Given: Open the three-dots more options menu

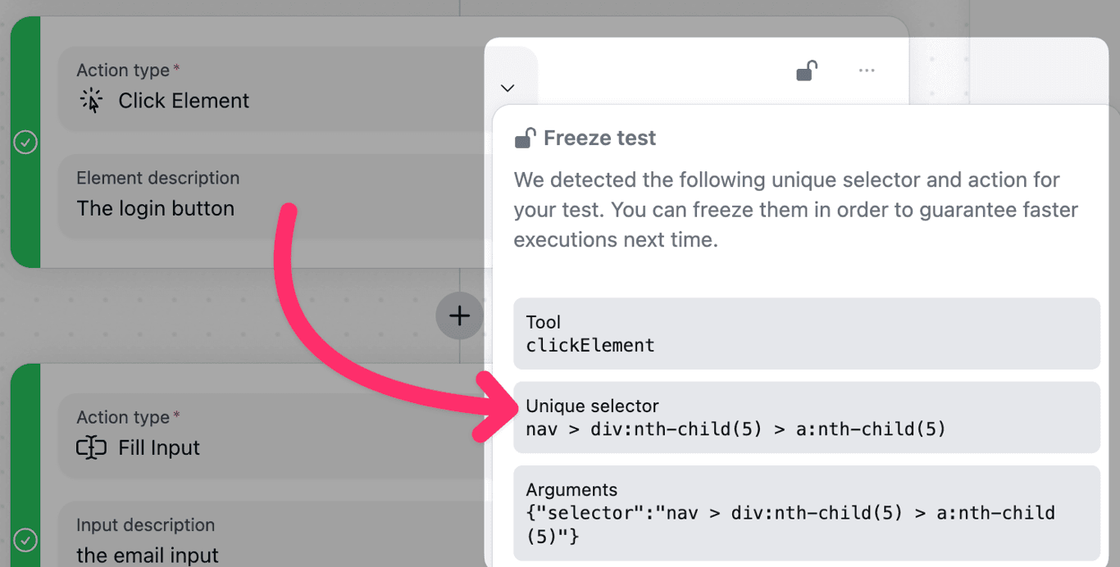Looking at the screenshot, I should [x=867, y=71].
